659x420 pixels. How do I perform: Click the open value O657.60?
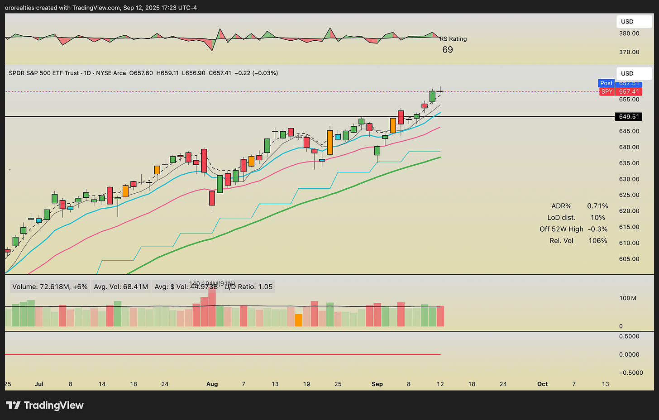pyautogui.click(x=141, y=73)
